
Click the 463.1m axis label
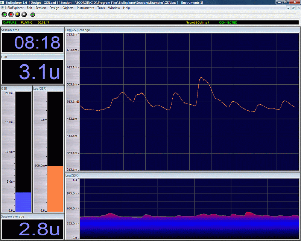coord(72,119)
